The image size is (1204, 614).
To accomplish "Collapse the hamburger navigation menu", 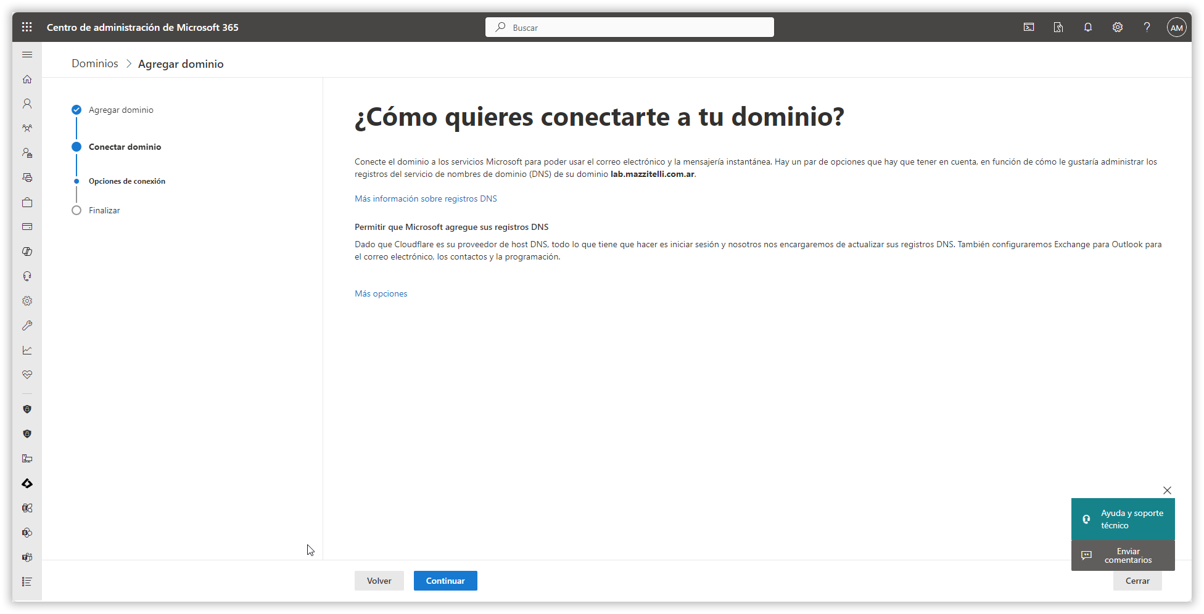I will [x=27, y=55].
